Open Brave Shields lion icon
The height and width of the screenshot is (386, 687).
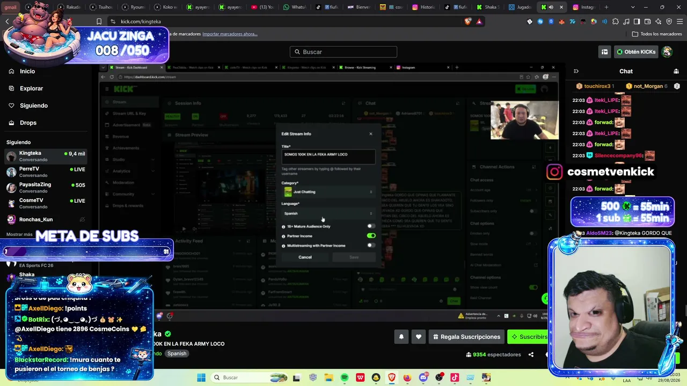click(468, 21)
